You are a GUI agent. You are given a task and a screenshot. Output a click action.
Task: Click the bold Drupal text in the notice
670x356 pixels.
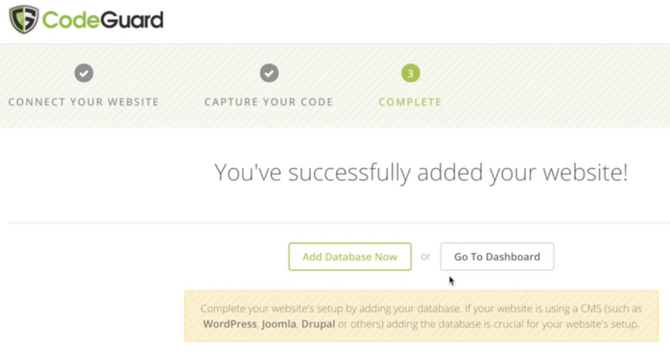[319, 324]
